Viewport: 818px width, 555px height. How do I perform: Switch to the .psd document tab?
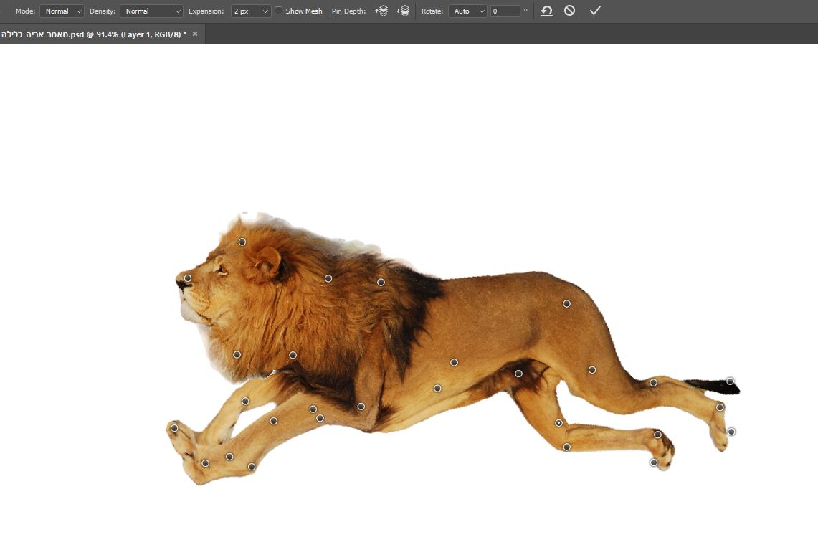pos(93,34)
